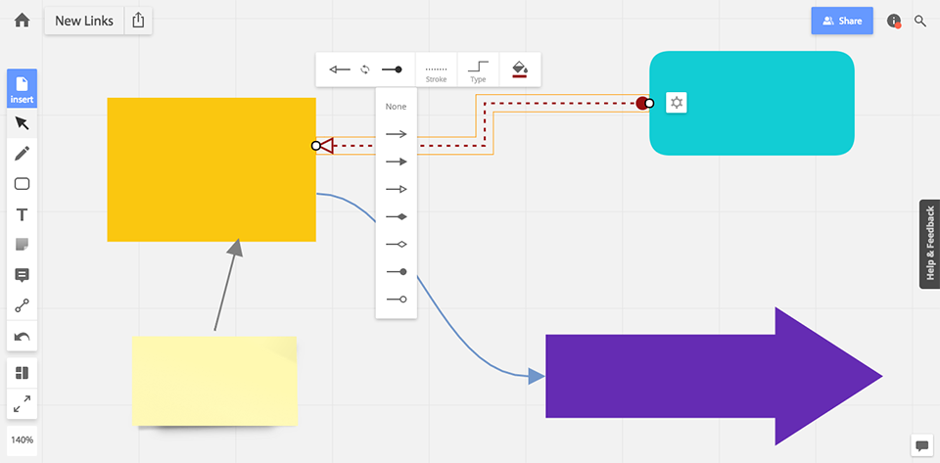Viewport: 940px width, 463px height.
Task: Swap link direction icon
Action: 365,69
